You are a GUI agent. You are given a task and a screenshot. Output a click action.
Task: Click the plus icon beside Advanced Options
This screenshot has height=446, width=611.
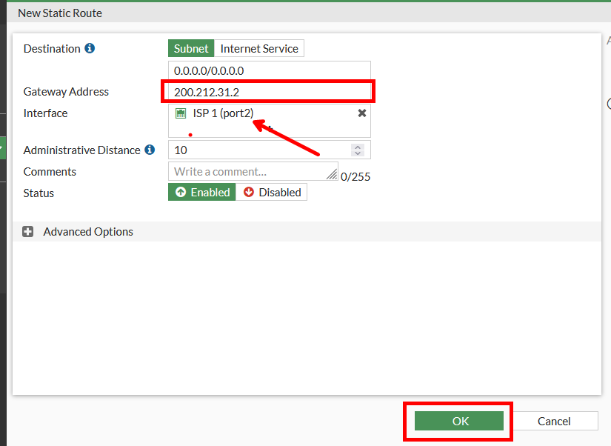click(28, 232)
